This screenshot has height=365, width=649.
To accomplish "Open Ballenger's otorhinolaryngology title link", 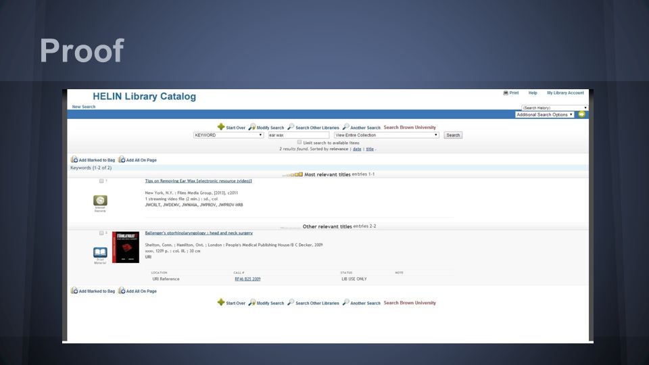I will point(199,233).
